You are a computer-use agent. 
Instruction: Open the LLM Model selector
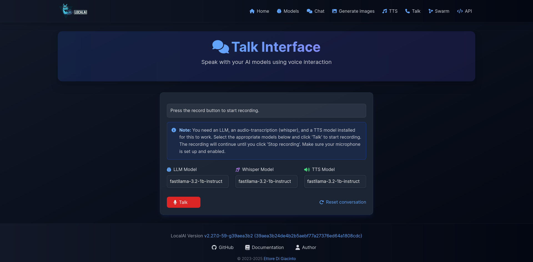pyautogui.click(x=198, y=181)
